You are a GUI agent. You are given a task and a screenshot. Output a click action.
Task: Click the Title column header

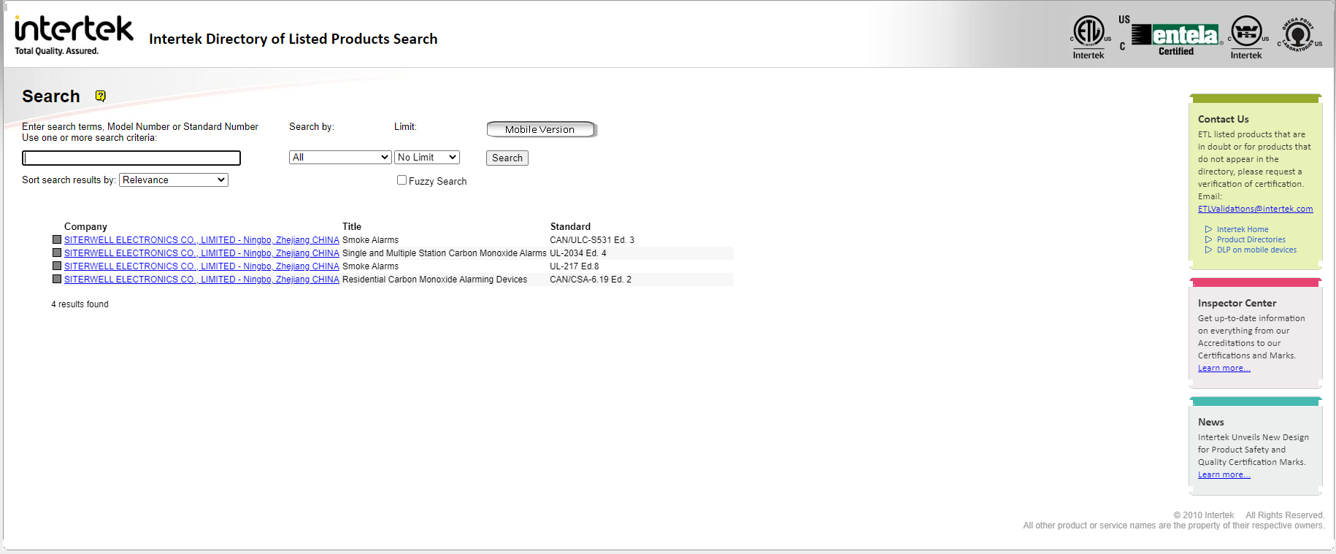pos(352,226)
